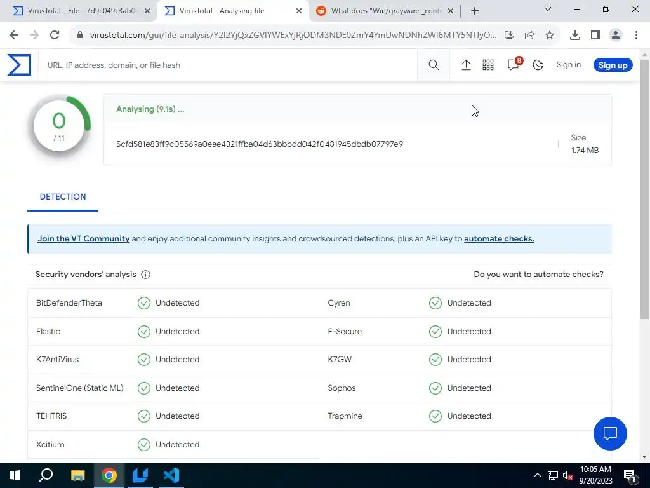
Task: Open Chrome three-dot menu
Action: [x=636, y=36]
